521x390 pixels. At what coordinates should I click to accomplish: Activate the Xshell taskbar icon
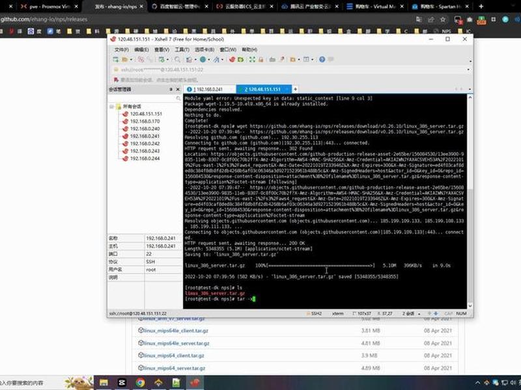tap(195, 383)
